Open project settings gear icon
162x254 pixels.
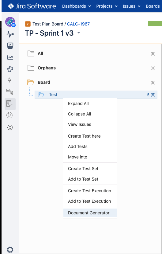(10, 250)
